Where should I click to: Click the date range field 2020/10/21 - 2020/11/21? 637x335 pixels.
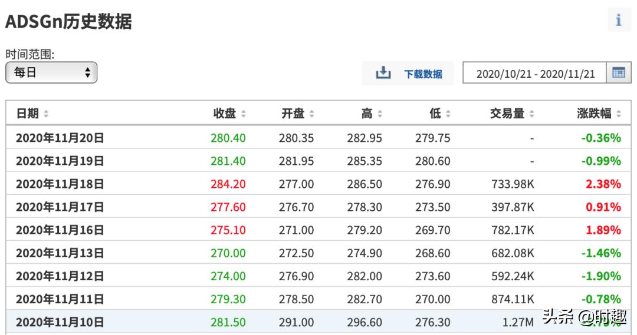click(534, 73)
